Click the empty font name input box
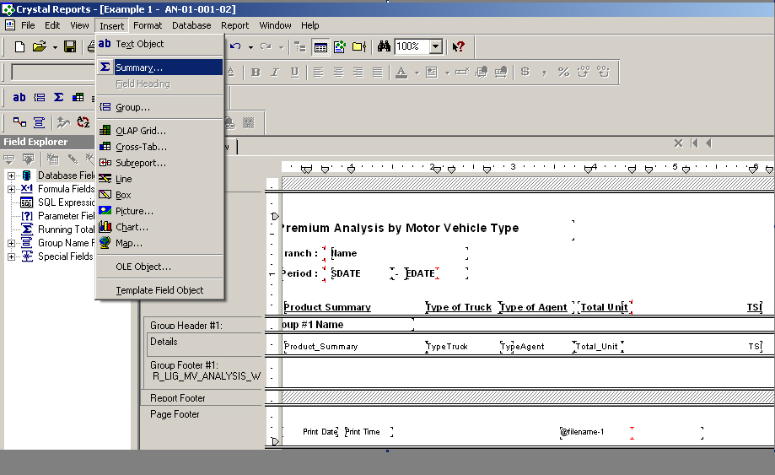This screenshot has width=775, height=475. point(52,73)
